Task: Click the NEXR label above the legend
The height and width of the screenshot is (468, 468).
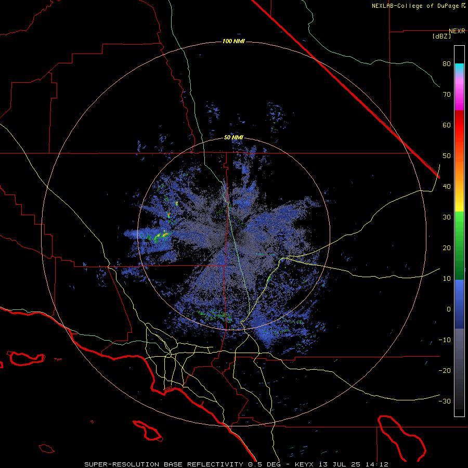Action: [457, 31]
